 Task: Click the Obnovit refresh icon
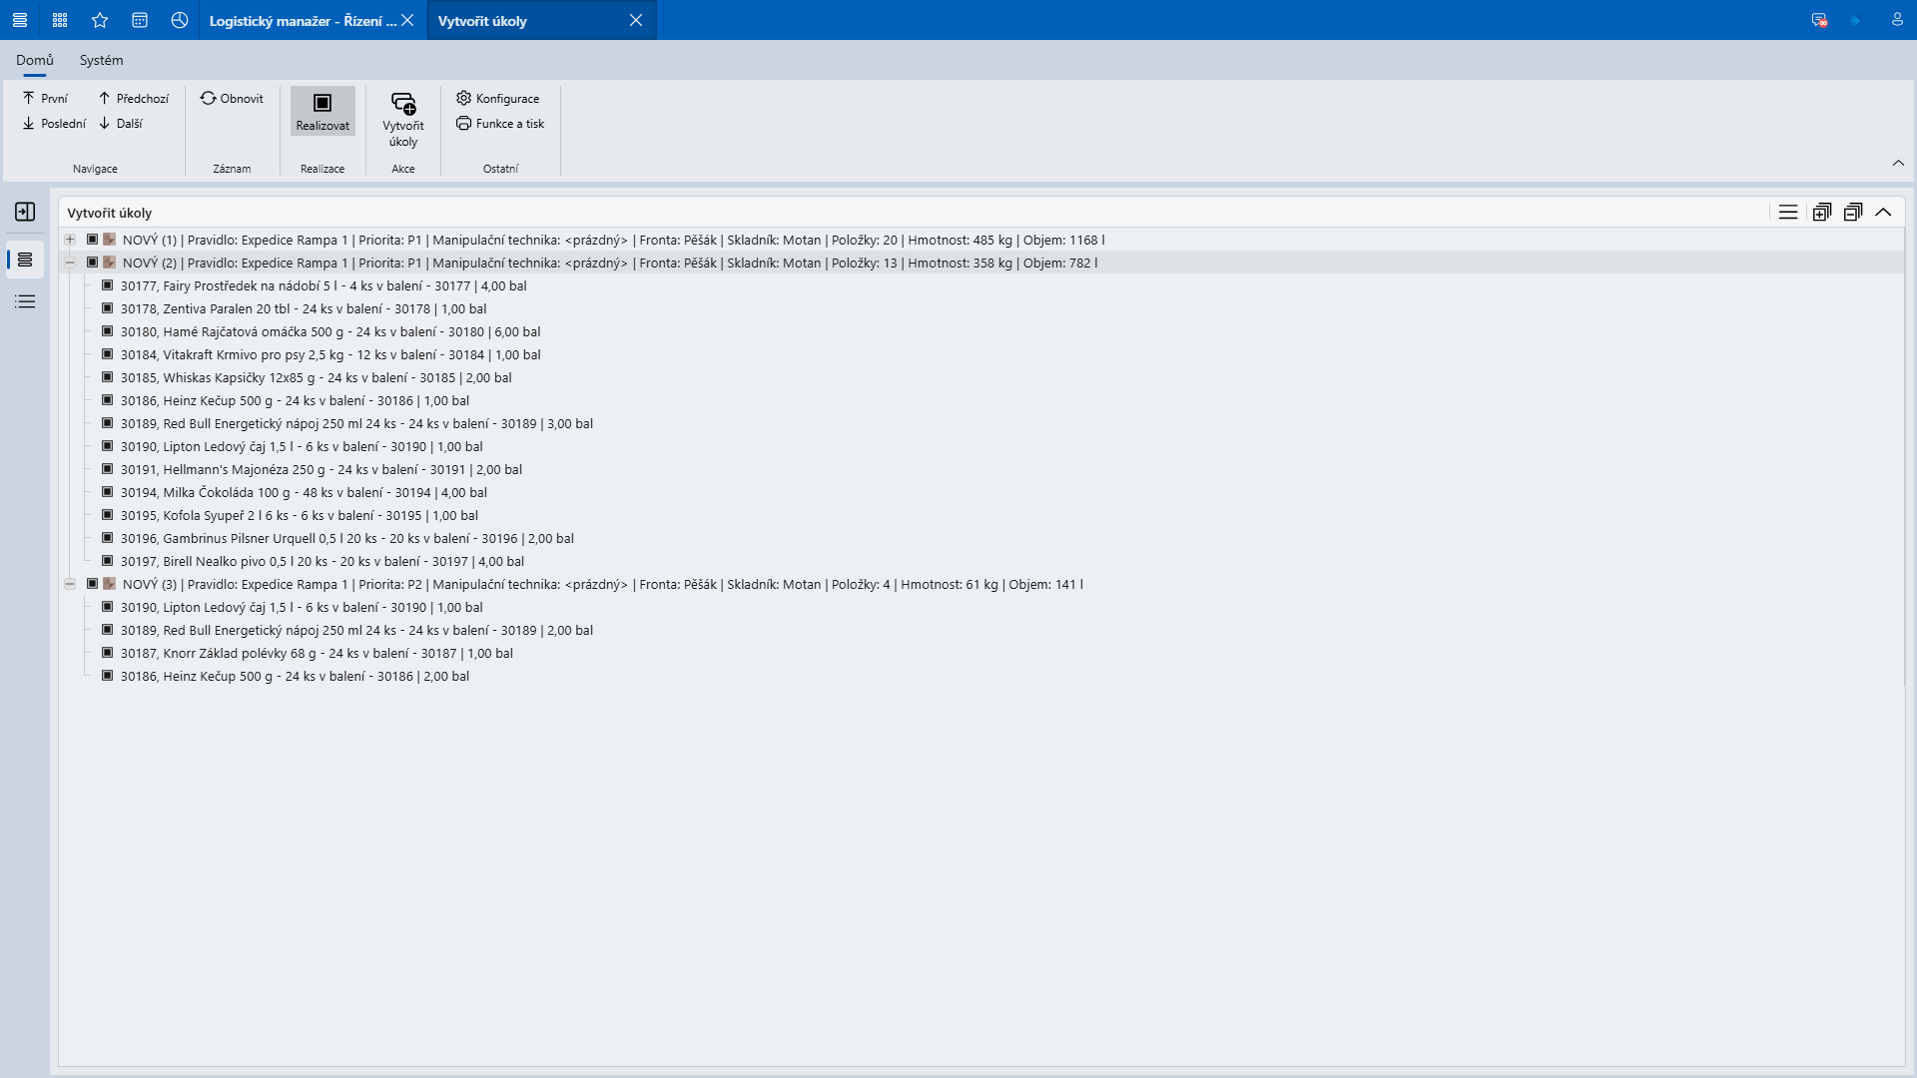pyautogui.click(x=208, y=98)
